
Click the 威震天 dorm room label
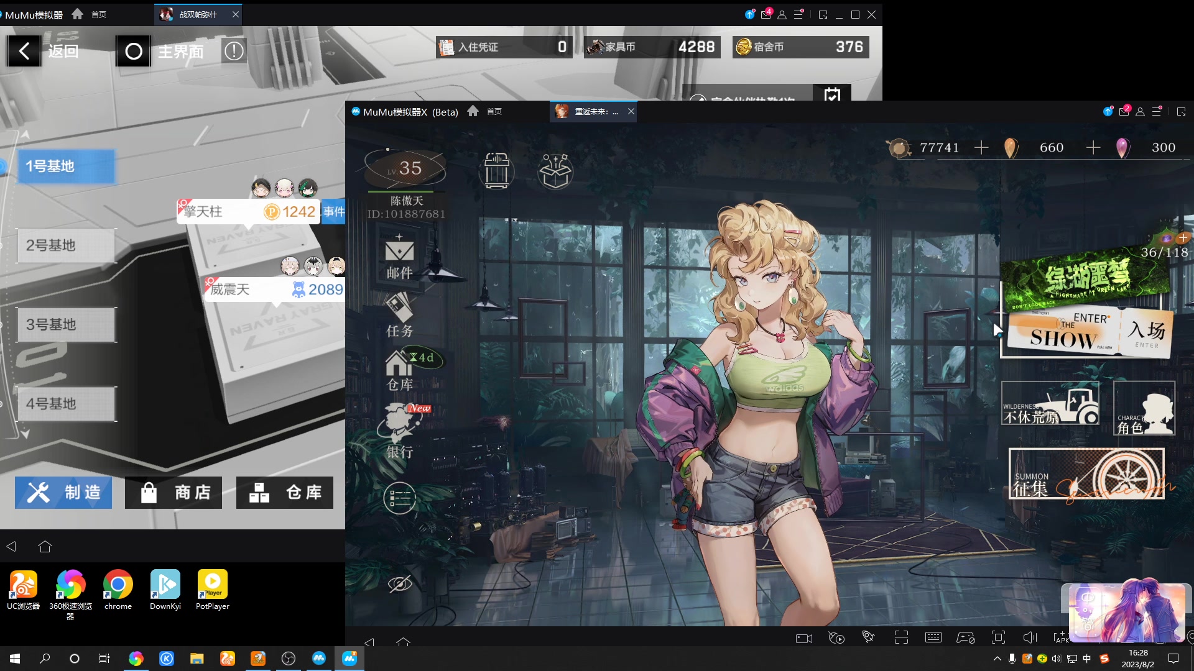click(275, 290)
